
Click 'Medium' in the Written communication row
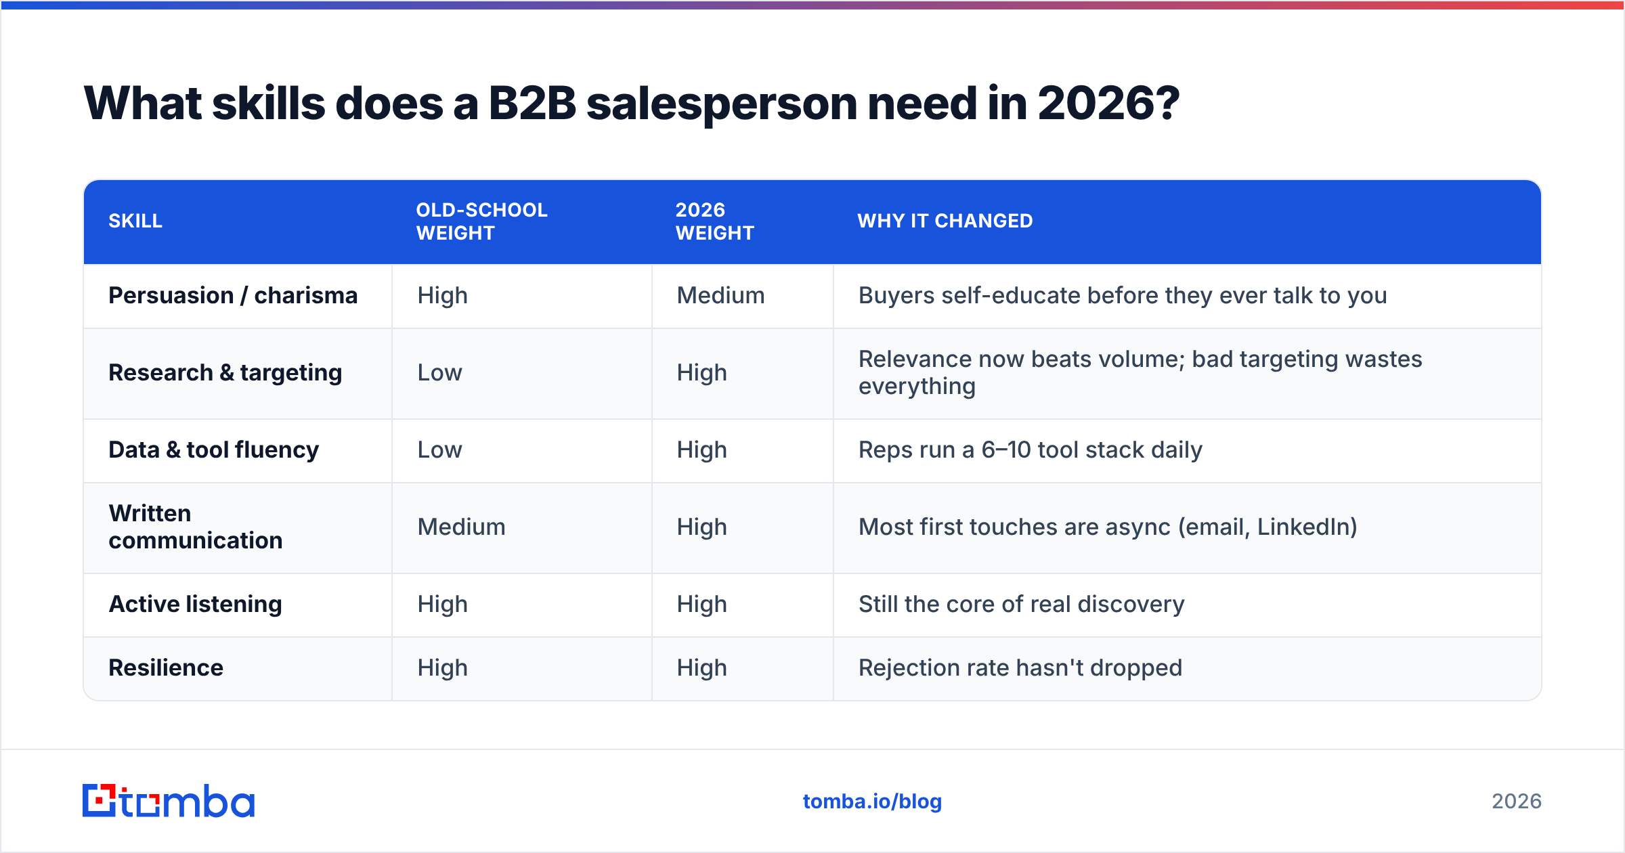pos(461,527)
